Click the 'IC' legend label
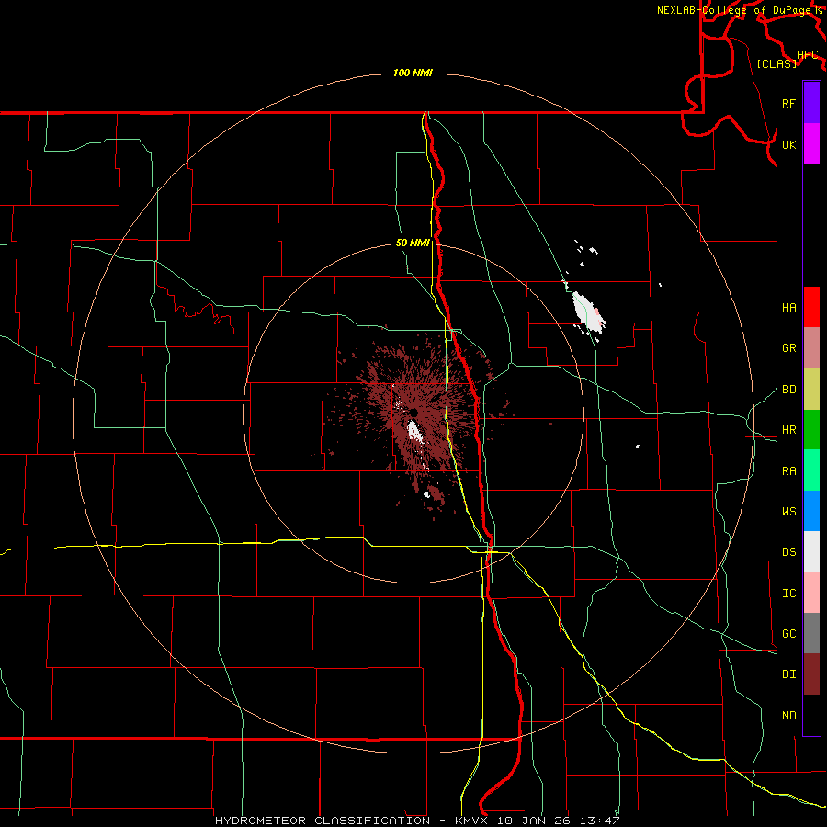This screenshot has width=827, height=827. (x=788, y=594)
